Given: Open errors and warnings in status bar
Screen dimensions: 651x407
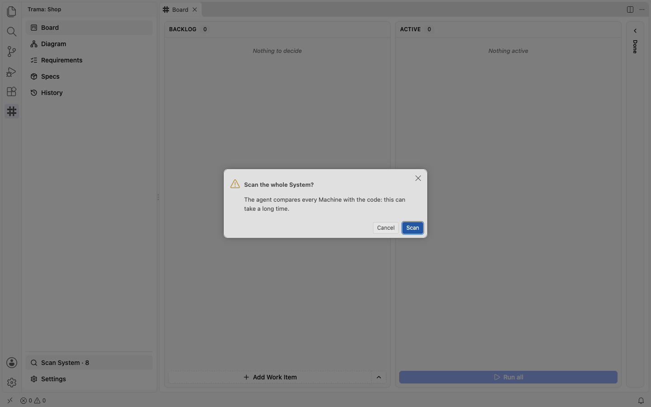Looking at the screenshot, I should pos(33,401).
